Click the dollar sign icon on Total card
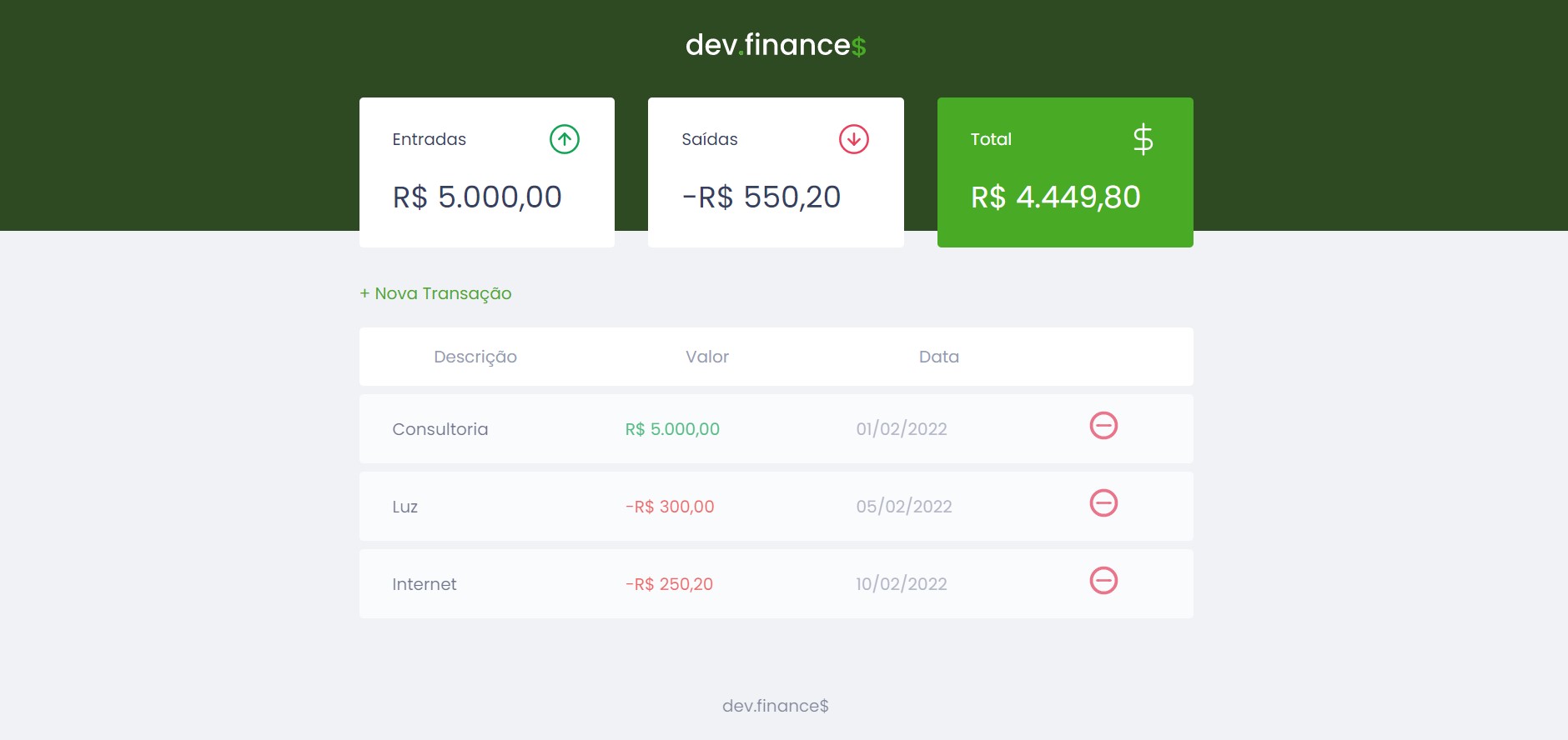The image size is (1568, 740). pyautogui.click(x=1143, y=139)
